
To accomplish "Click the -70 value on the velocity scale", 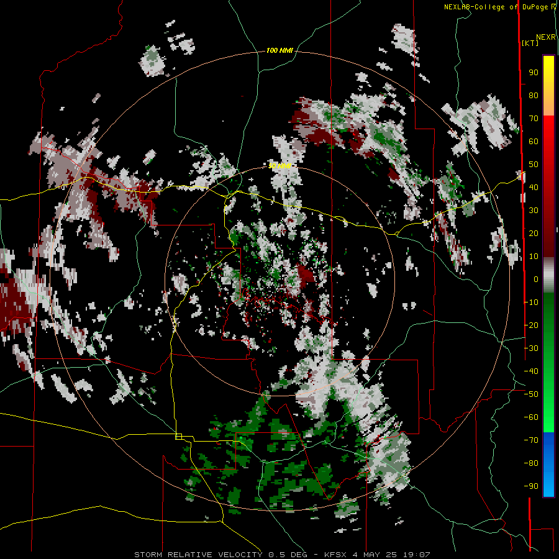I will (x=531, y=440).
